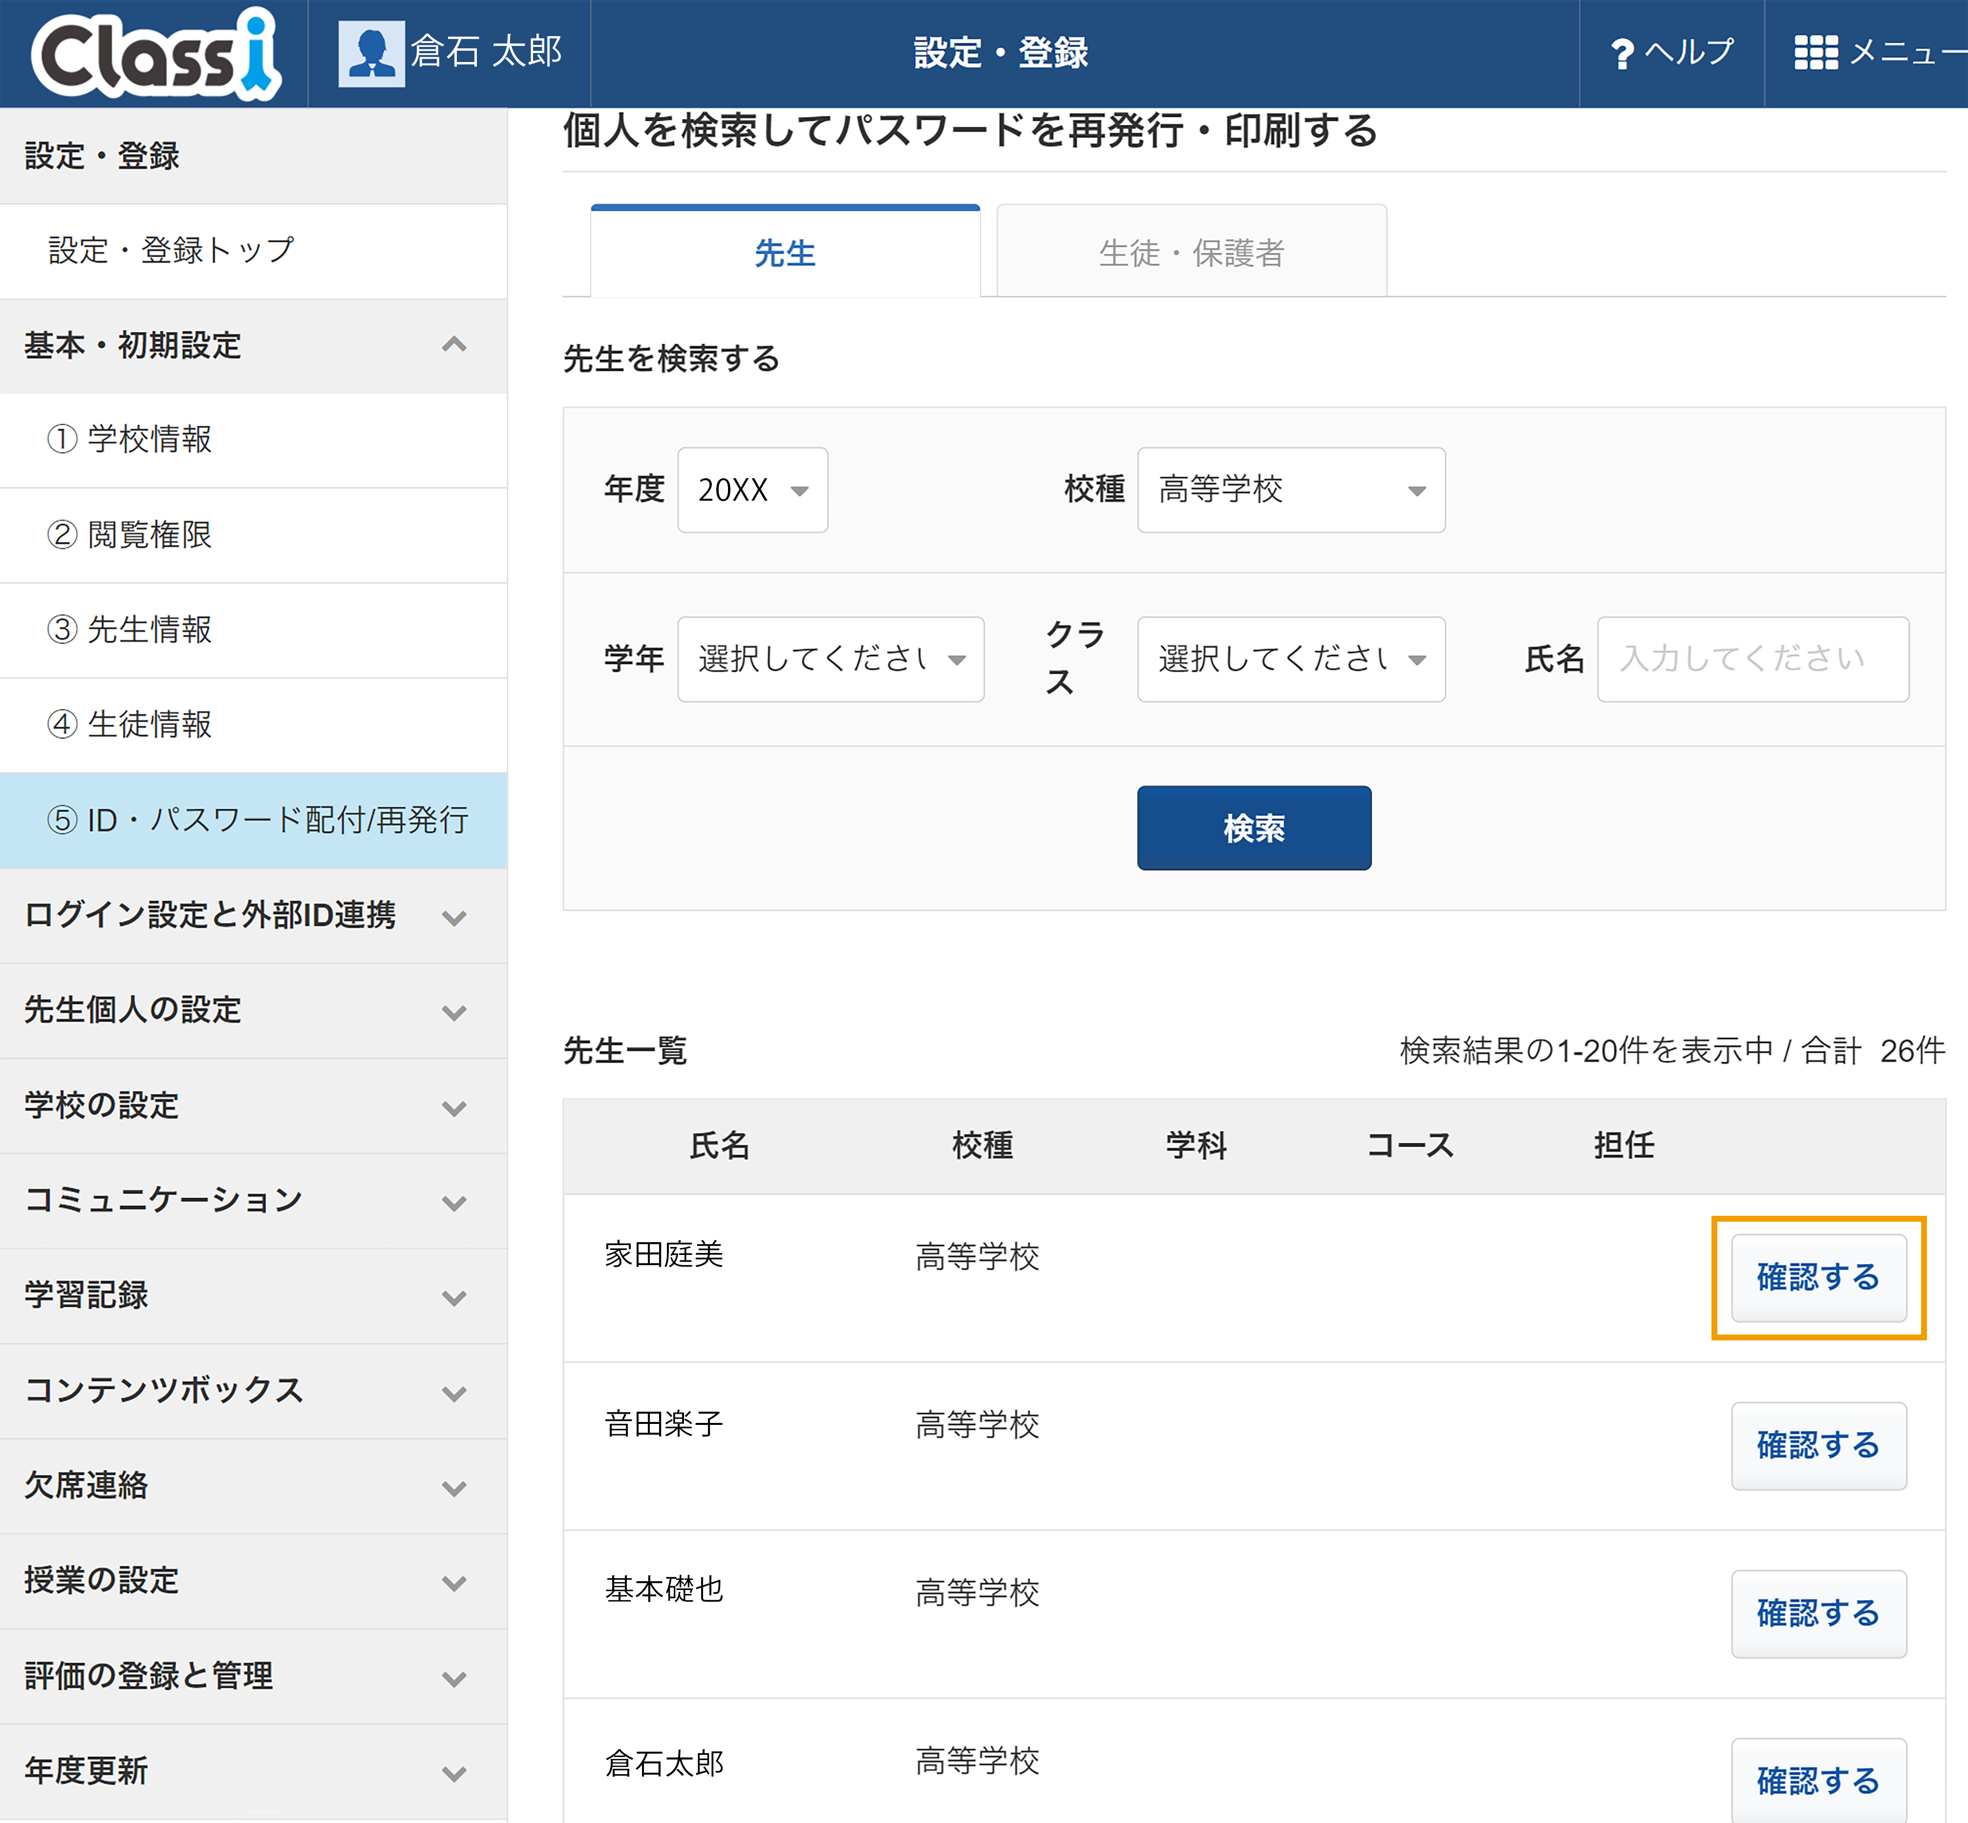Image resolution: width=1968 pixels, height=1823 pixels.
Task: Click 確認する for 家田庭美
Action: pos(1818,1277)
